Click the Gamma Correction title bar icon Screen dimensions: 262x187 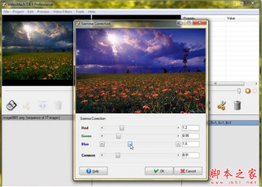pyautogui.click(x=78, y=24)
